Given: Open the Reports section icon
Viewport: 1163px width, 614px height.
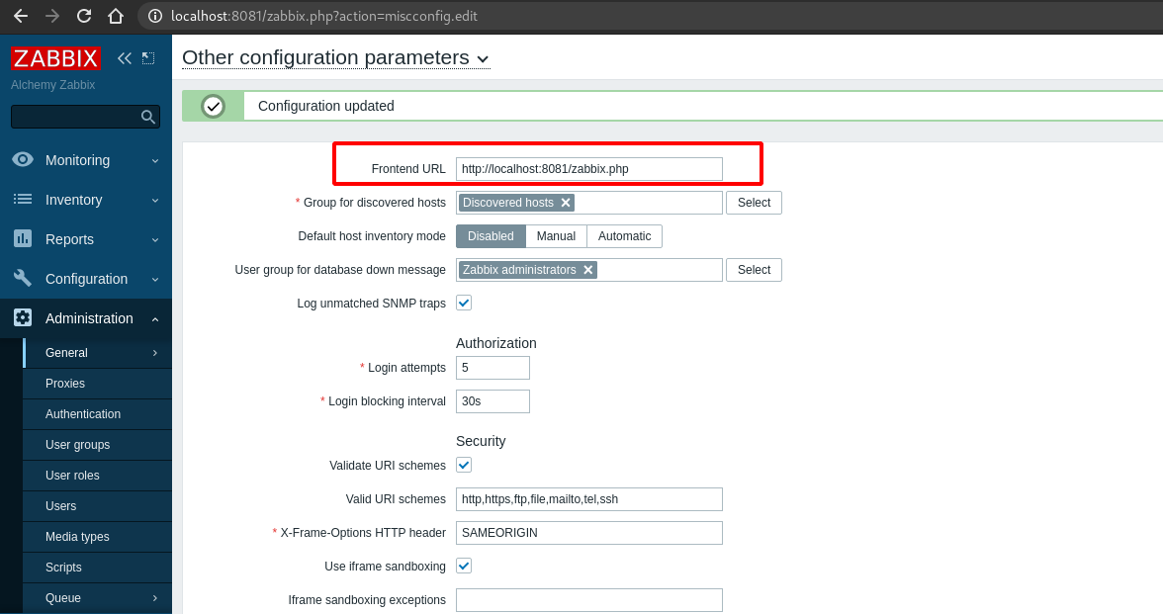Looking at the screenshot, I should 23,238.
